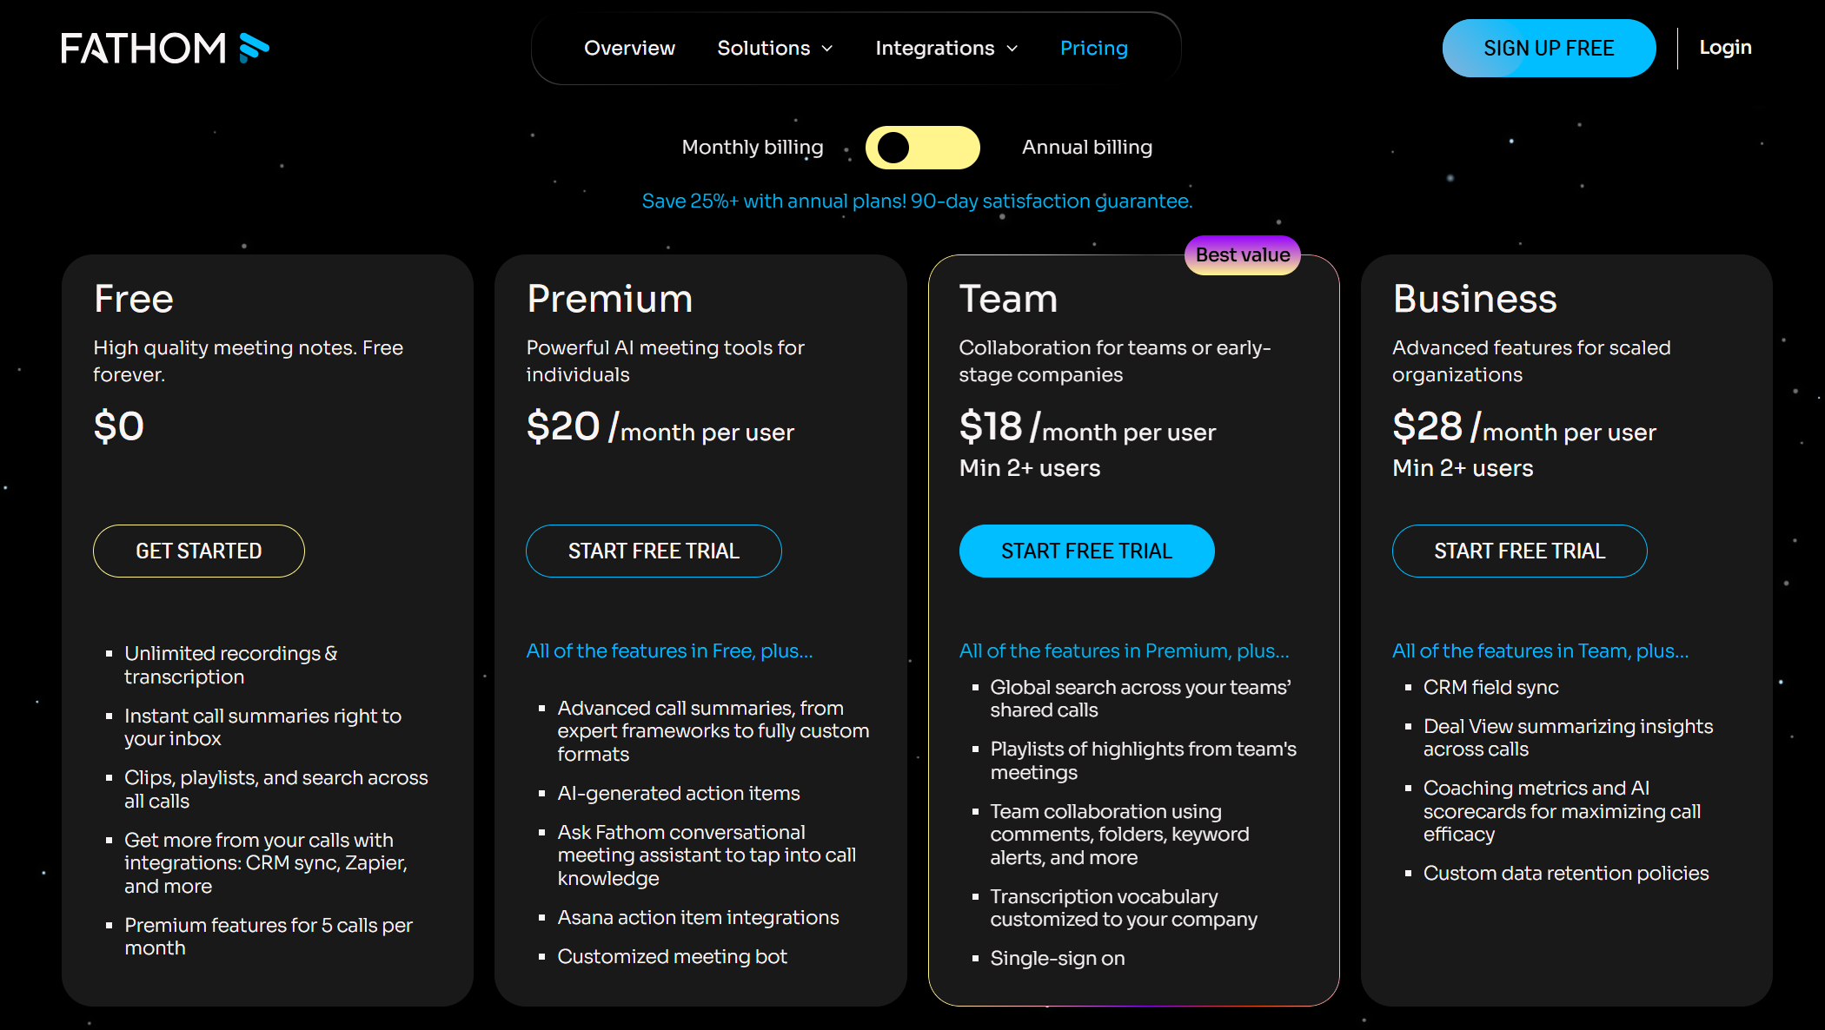Toggle the monthly/annual billing switch
The height and width of the screenshot is (1030, 1825).
click(x=922, y=148)
